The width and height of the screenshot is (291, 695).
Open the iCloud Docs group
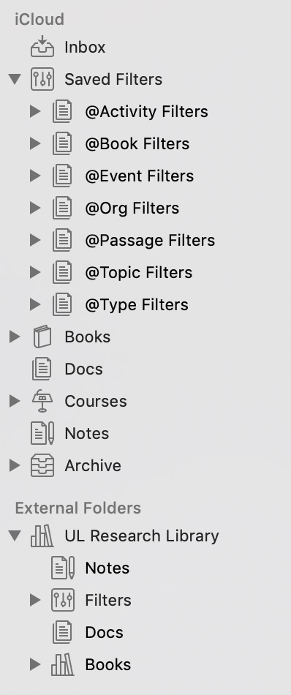click(83, 369)
